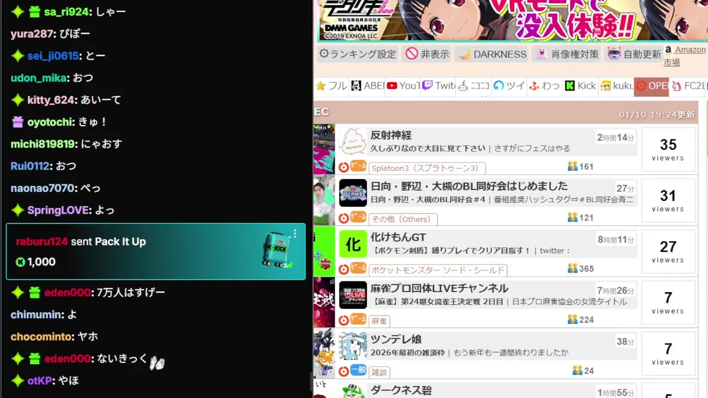Click the 一般 badge on ツンデレ娘 row
The image size is (708, 398).
358,370
